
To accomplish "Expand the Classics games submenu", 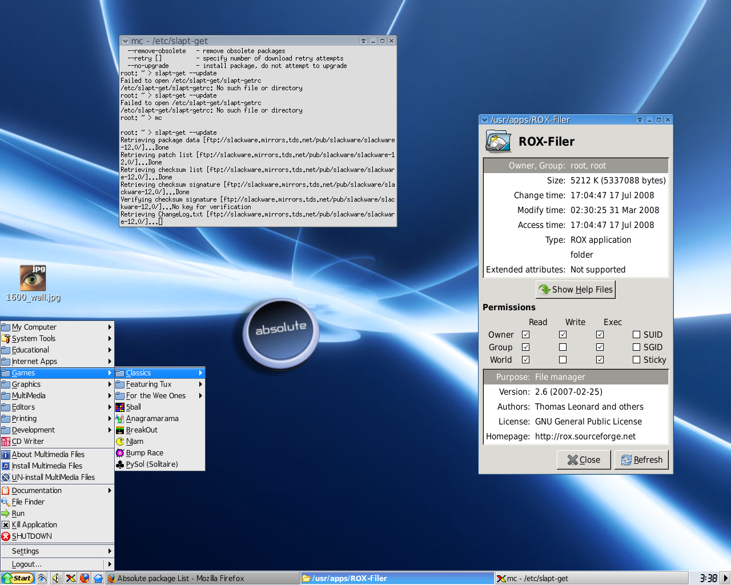I will (x=160, y=373).
